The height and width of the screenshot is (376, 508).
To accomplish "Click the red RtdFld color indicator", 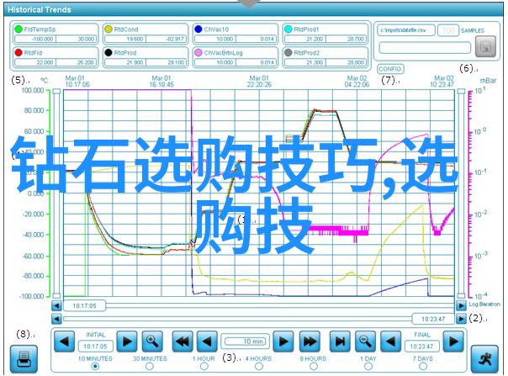I will [19, 52].
